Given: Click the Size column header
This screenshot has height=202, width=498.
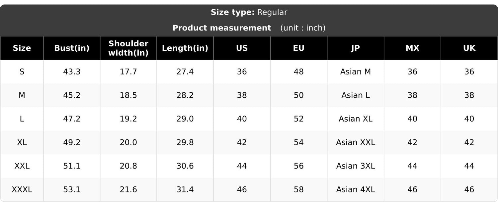Looking at the screenshot, I should pos(22,48).
